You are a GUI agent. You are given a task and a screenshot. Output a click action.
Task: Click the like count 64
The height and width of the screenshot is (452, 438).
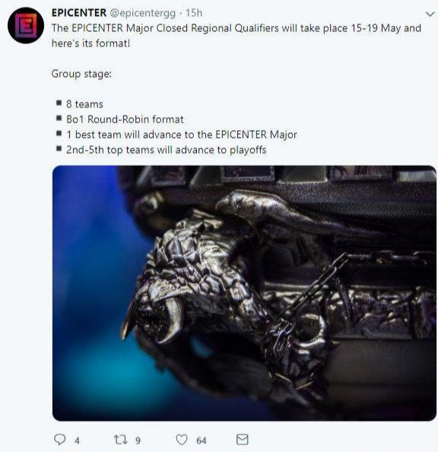tap(202, 441)
